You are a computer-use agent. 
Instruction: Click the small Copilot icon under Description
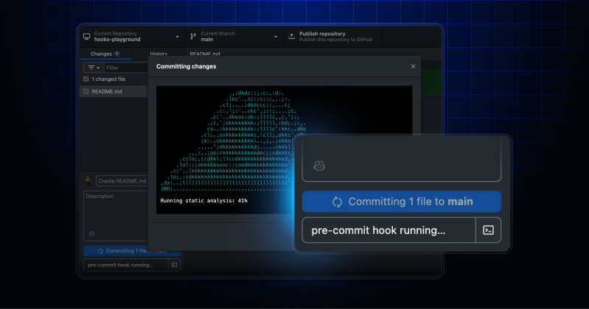[x=91, y=233]
